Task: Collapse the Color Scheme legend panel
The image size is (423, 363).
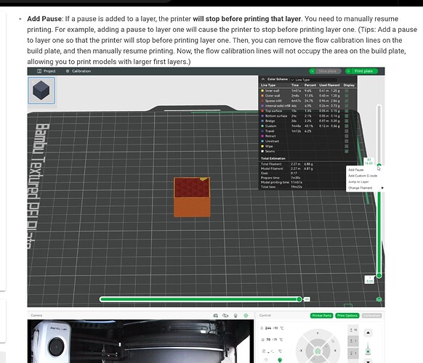Action: [263, 79]
